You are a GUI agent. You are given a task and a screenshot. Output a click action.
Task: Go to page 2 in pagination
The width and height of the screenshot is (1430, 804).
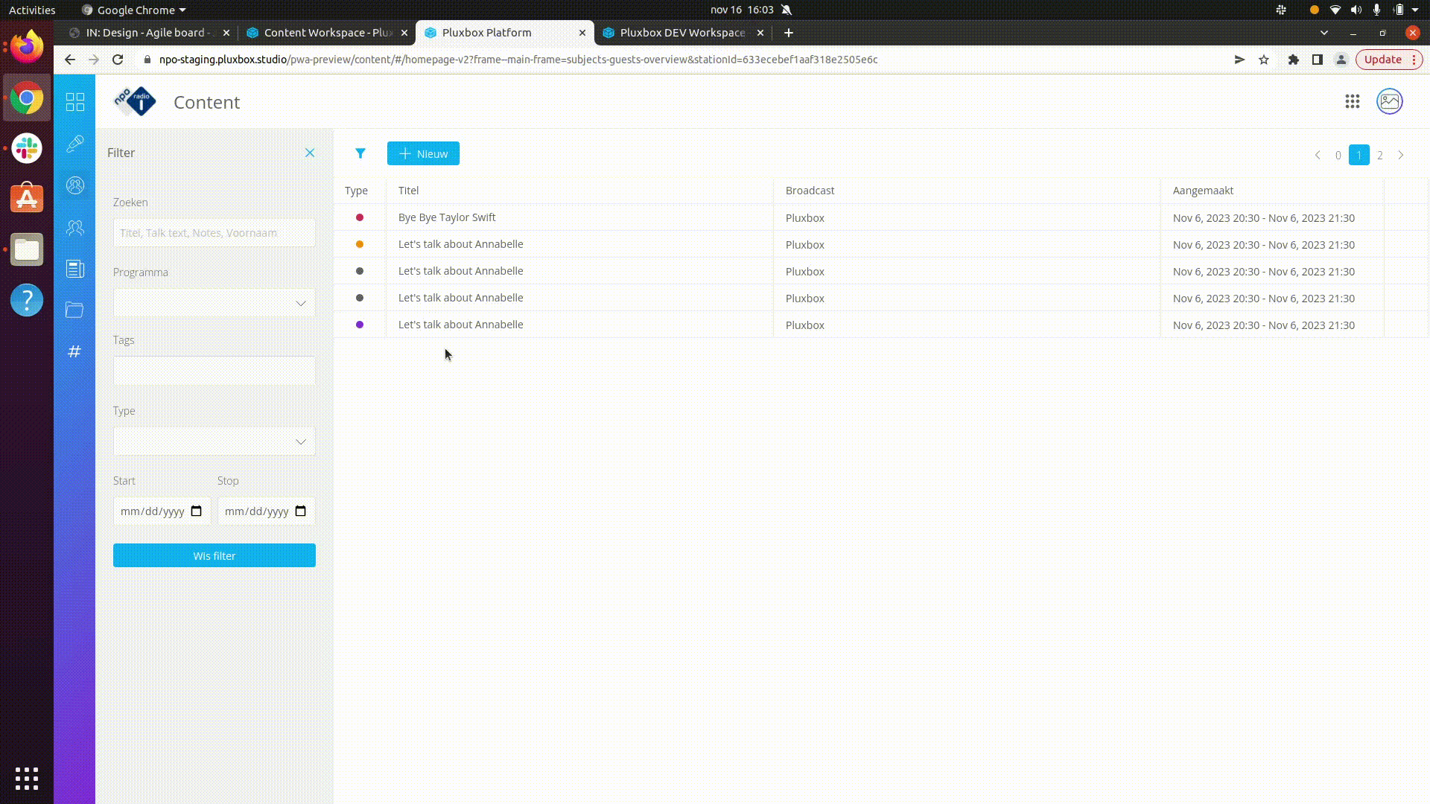click(x=1380, y=155)
